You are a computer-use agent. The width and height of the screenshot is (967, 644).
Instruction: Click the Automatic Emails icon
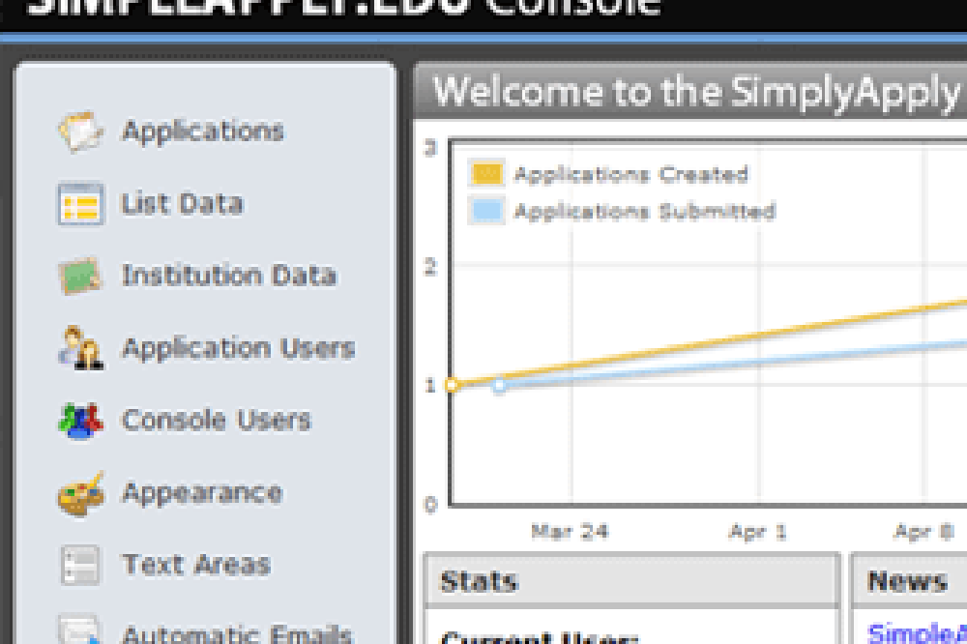point(79,630)
